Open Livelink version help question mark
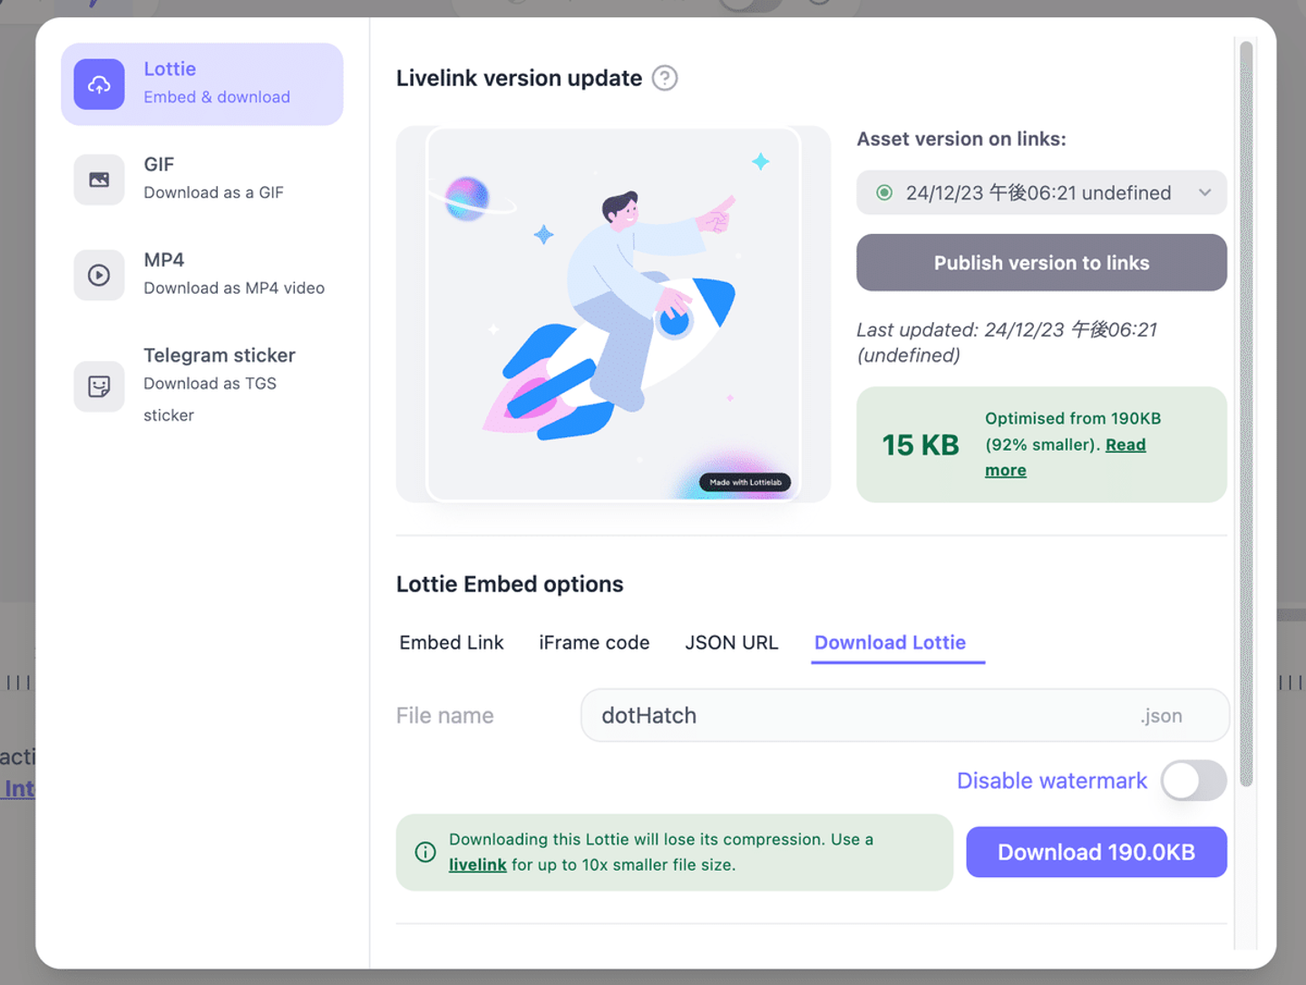 [x=665, y=79]
